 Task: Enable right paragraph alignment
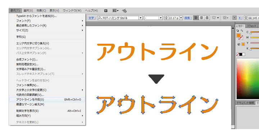click(207, 18)
